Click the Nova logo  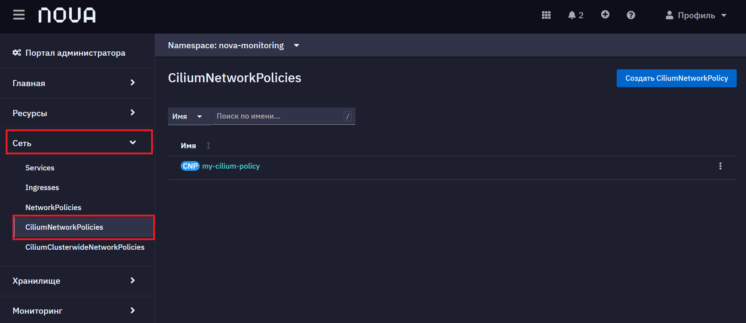[x=67, y=15]
